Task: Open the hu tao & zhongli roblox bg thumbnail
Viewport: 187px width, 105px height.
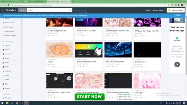Action: [60, 22]
